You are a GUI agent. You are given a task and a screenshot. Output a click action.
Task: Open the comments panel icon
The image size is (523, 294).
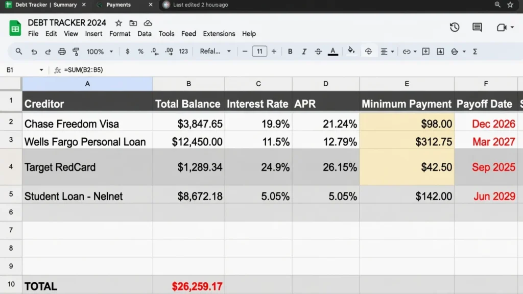tap(477, 28)
